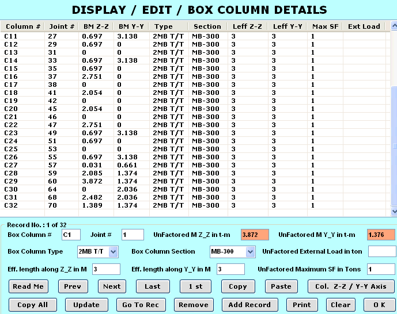Click Eff. length along Z_Z input field
This screenshot has width=397, height=314.
tap(107, 269)
